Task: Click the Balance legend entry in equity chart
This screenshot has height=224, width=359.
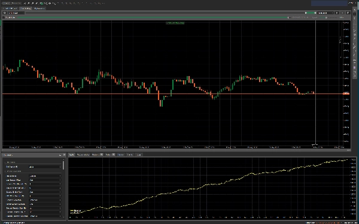Action: (75, 210)
